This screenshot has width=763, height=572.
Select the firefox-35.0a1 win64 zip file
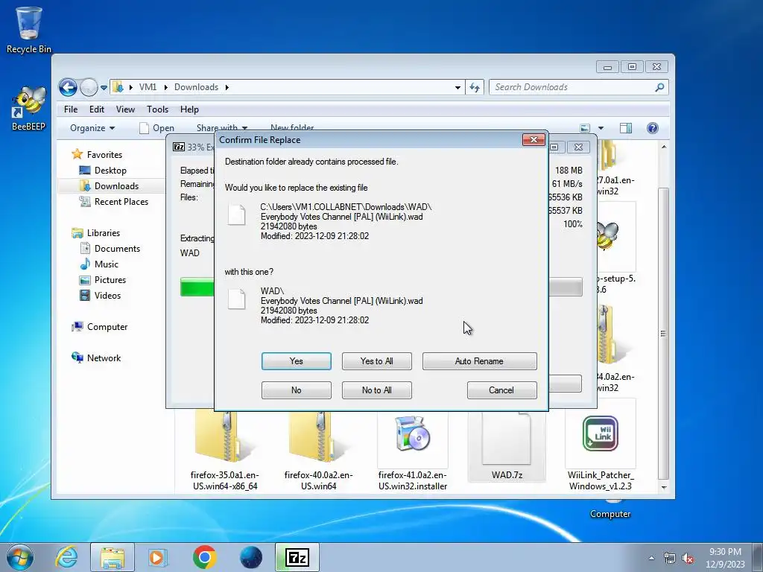(225, 450)
